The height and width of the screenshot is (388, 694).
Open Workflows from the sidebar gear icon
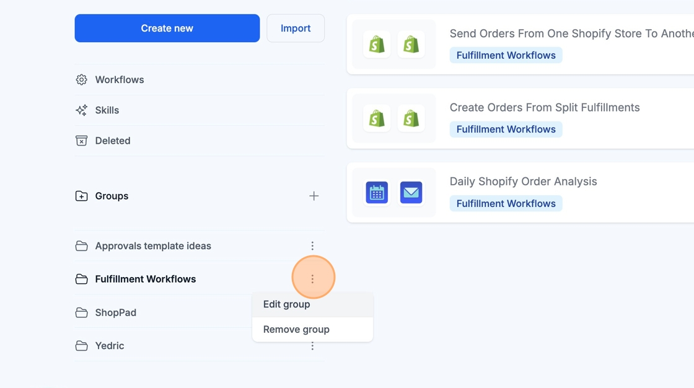click(x=81, y=80)
